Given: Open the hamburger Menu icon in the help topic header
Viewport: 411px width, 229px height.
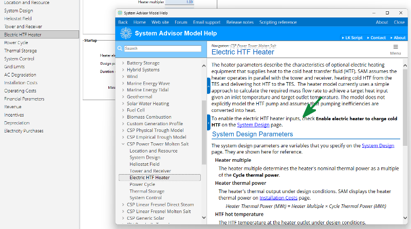Looking at the screenshot, I should pos(396,47).
